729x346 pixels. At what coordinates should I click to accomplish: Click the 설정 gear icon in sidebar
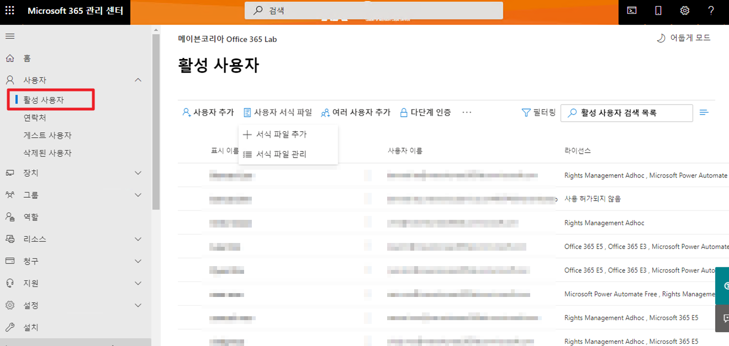point(10,305)
